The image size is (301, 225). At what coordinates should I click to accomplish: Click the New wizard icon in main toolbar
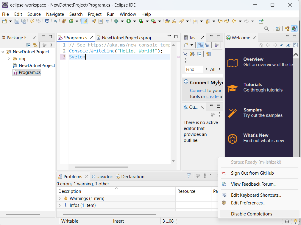4,21
